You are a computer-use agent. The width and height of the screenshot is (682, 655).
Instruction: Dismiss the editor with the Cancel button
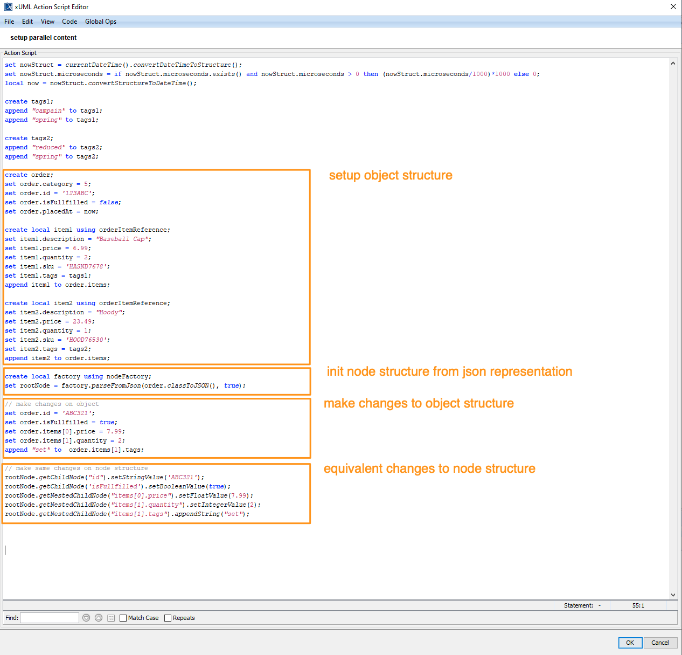(x=660, y=643)
